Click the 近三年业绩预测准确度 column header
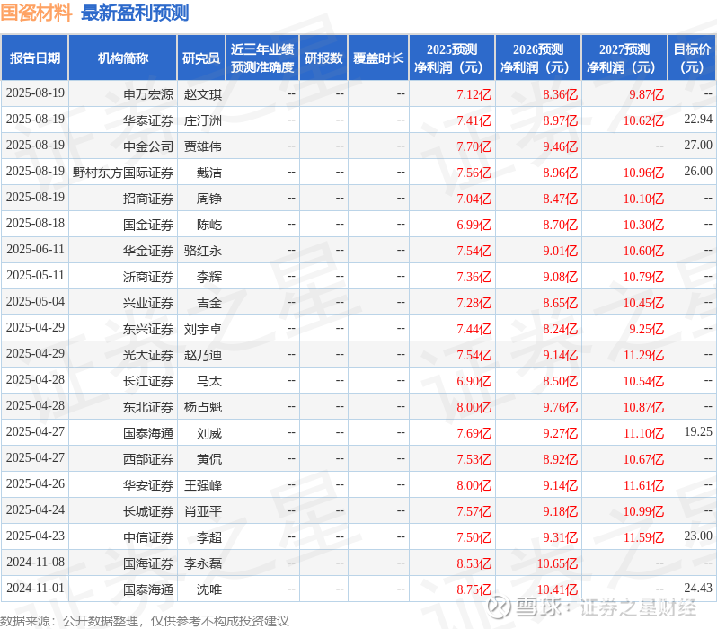Screen dimensions: 717x629 point(262,58)
